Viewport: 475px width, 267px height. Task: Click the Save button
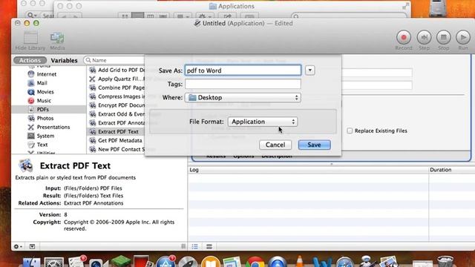pyautogui.click(x=314, y=145)
